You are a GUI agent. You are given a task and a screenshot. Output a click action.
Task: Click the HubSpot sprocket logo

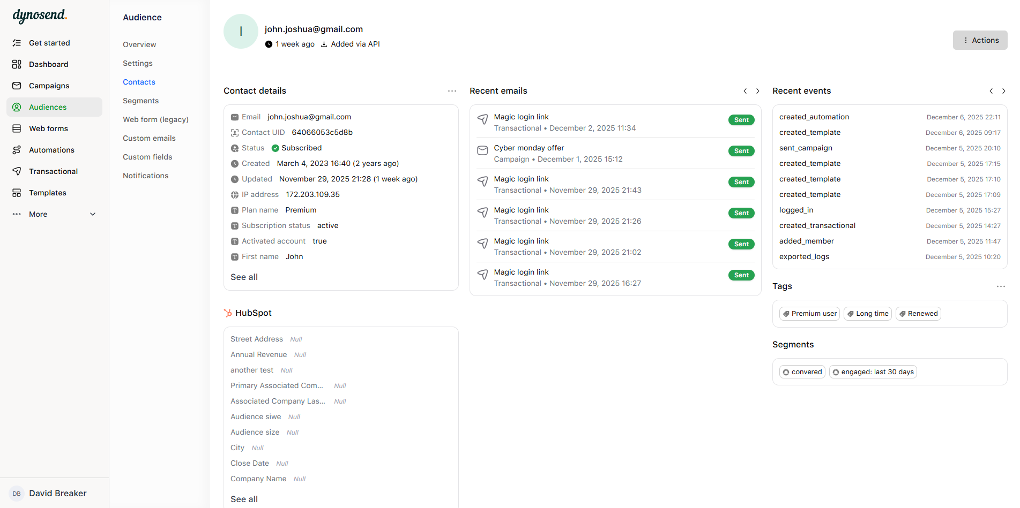[228, 313]
